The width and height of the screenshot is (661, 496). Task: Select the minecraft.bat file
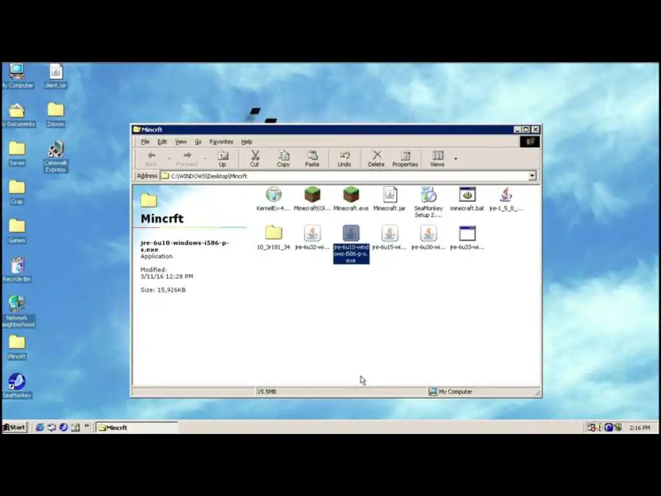click(x=467, y=199)
